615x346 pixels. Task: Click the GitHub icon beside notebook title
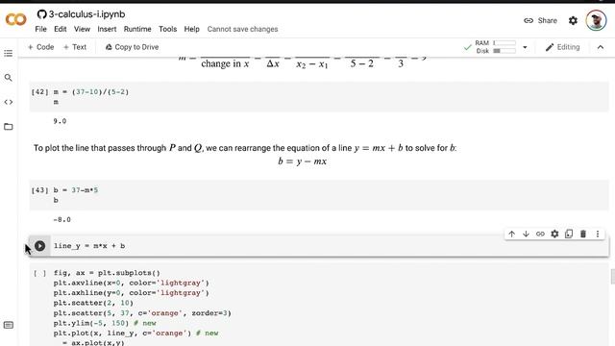(41, 14)
